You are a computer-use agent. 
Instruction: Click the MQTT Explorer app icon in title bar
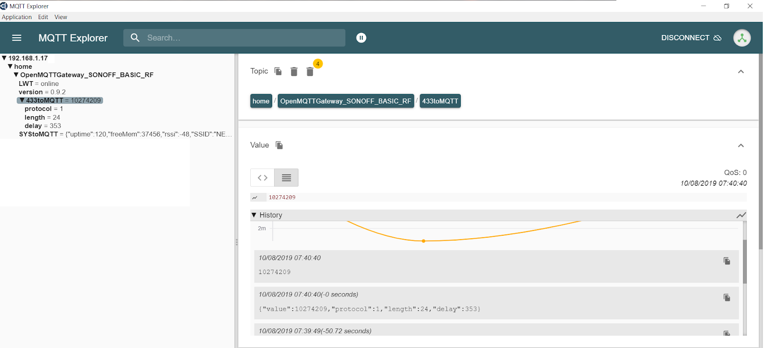click(4, 6)
